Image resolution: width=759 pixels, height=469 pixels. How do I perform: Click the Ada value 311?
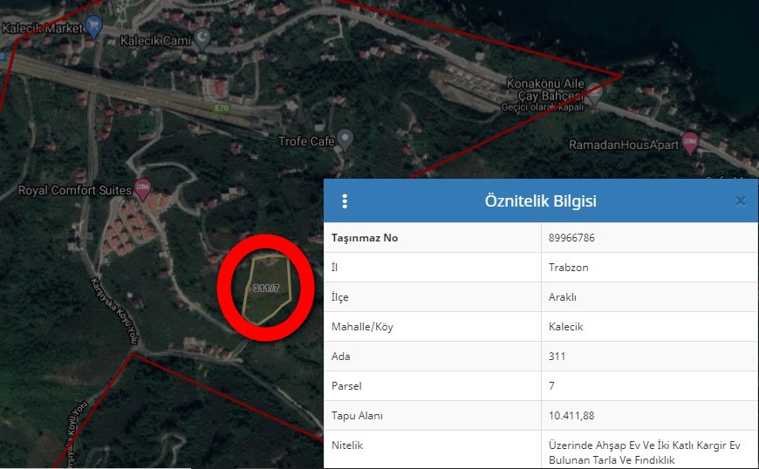tap(557, 357)
